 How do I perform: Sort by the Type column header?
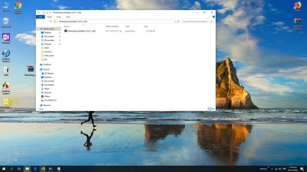[127, 26]
